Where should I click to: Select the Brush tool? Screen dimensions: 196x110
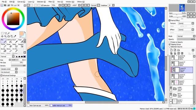tap(15, 41)
